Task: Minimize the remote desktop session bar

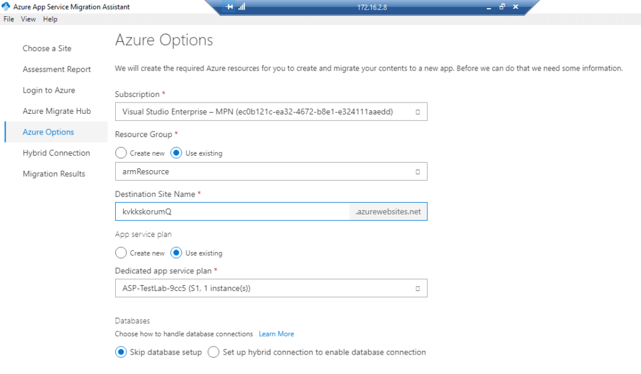Action: coord(488,7)
